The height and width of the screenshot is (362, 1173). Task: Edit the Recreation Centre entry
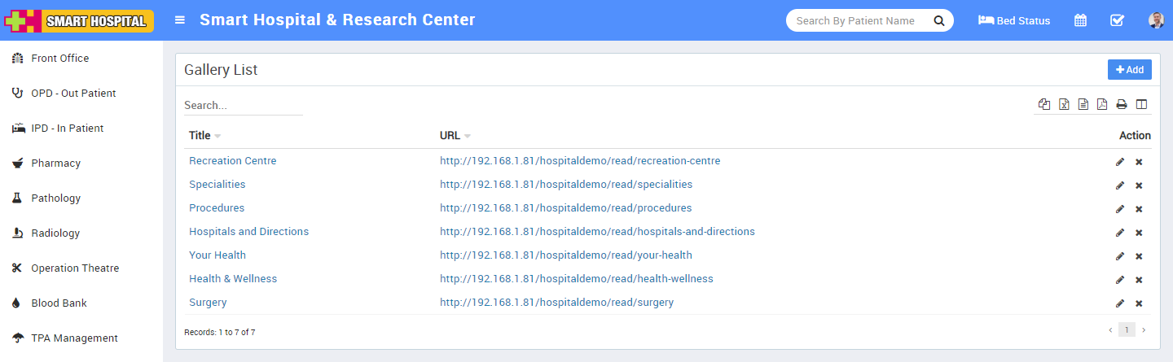coord(1120,162)
